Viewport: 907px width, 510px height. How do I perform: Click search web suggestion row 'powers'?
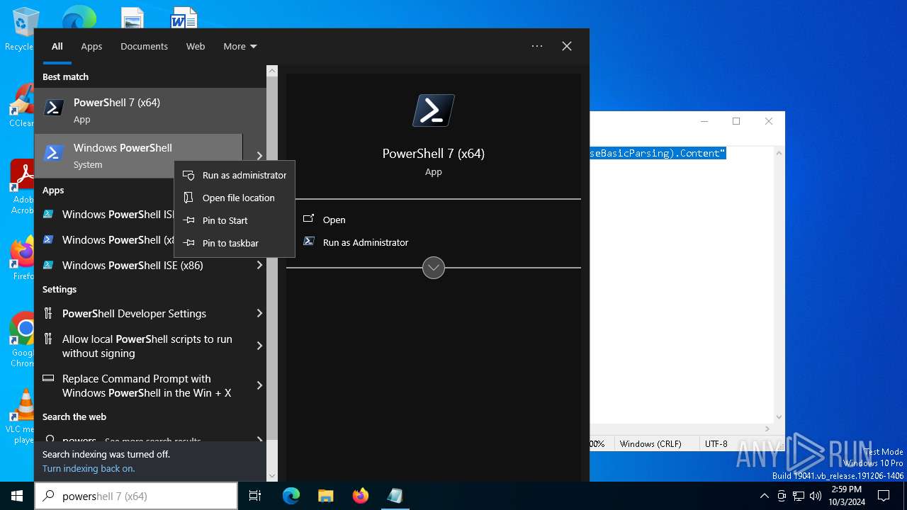pyautogui.click(x=150, y=438)
